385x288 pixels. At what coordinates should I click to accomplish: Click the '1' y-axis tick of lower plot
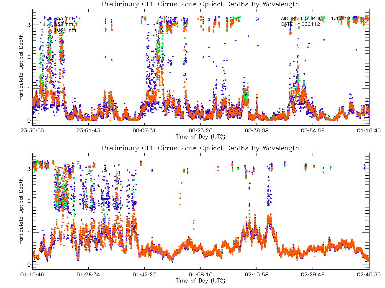(29, 233)
